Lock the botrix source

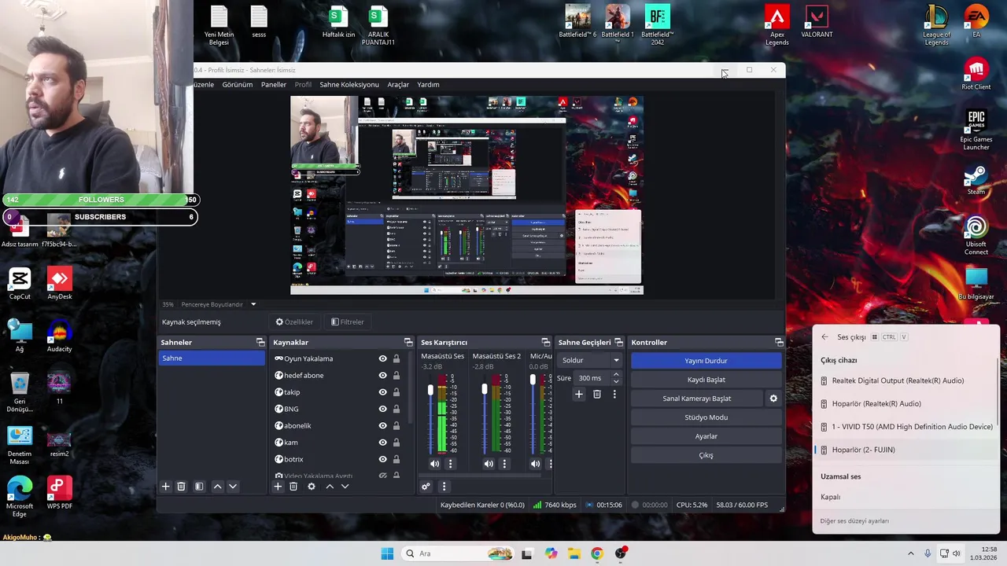tap(397, 459)
